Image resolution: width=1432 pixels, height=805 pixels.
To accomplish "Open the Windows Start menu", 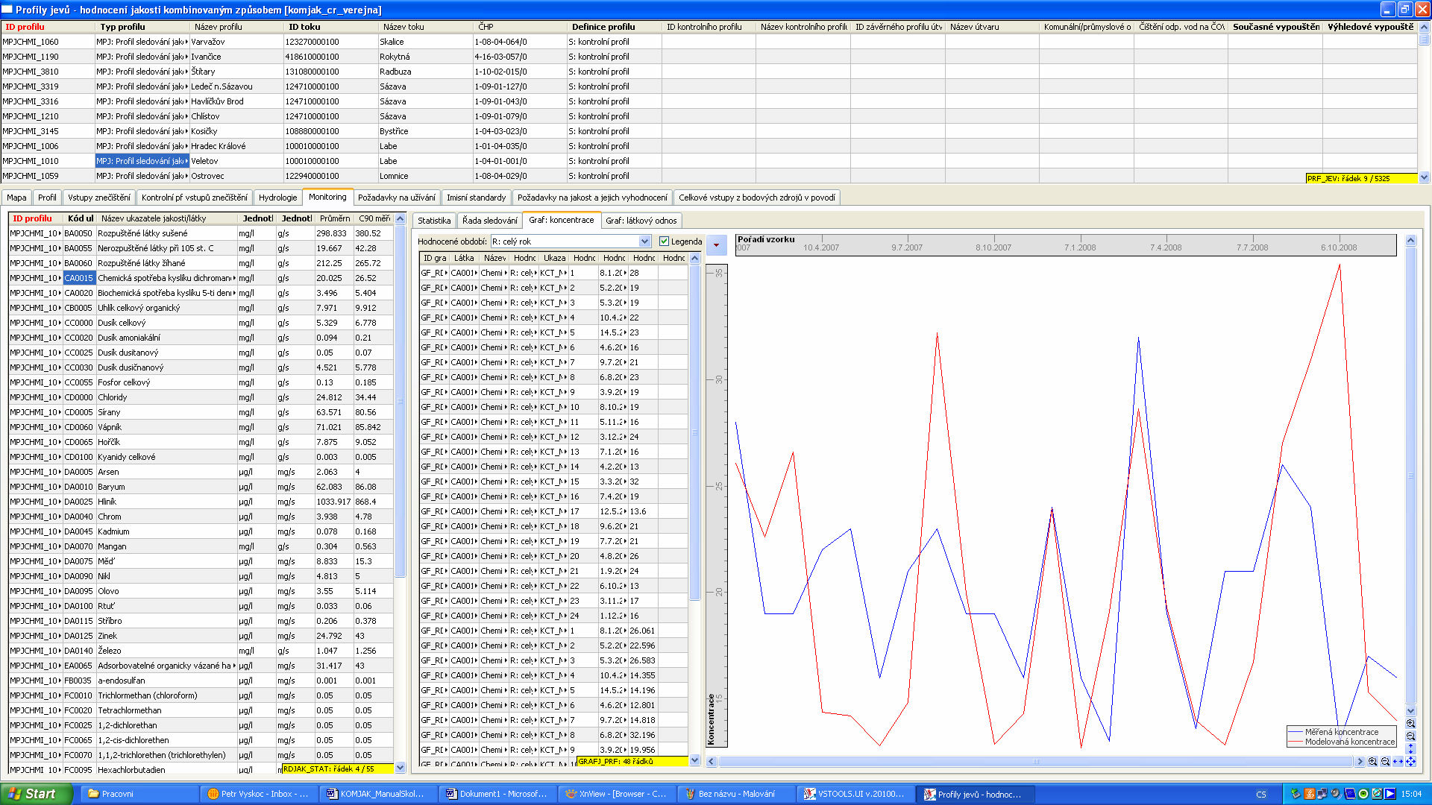I will tap(37, 794).
